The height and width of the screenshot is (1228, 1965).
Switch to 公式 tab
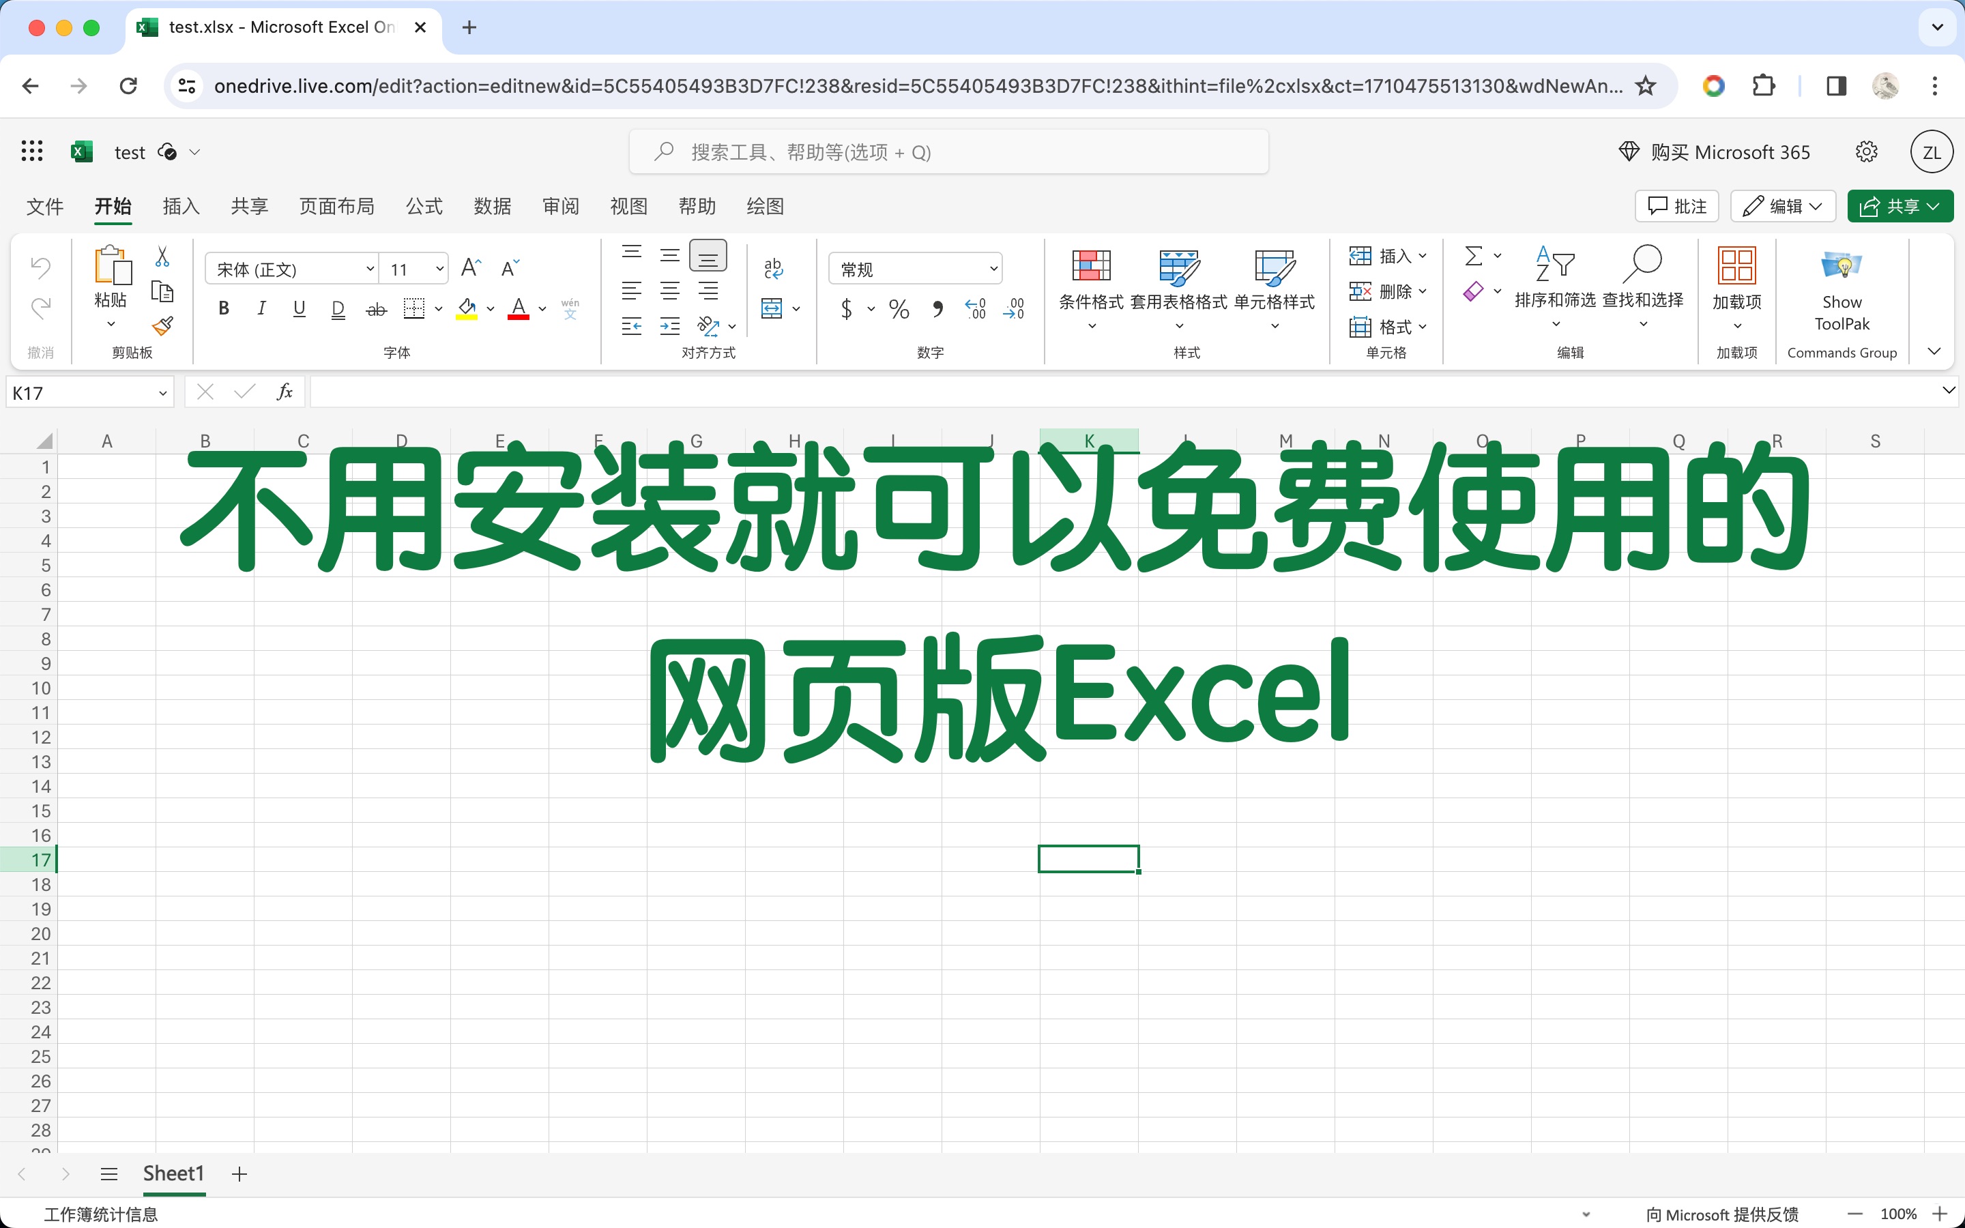pos(424,206)
